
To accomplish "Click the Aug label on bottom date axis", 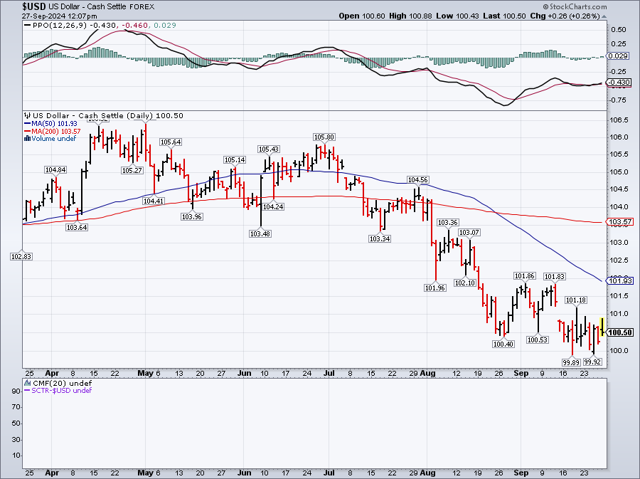I will (427, 471).
